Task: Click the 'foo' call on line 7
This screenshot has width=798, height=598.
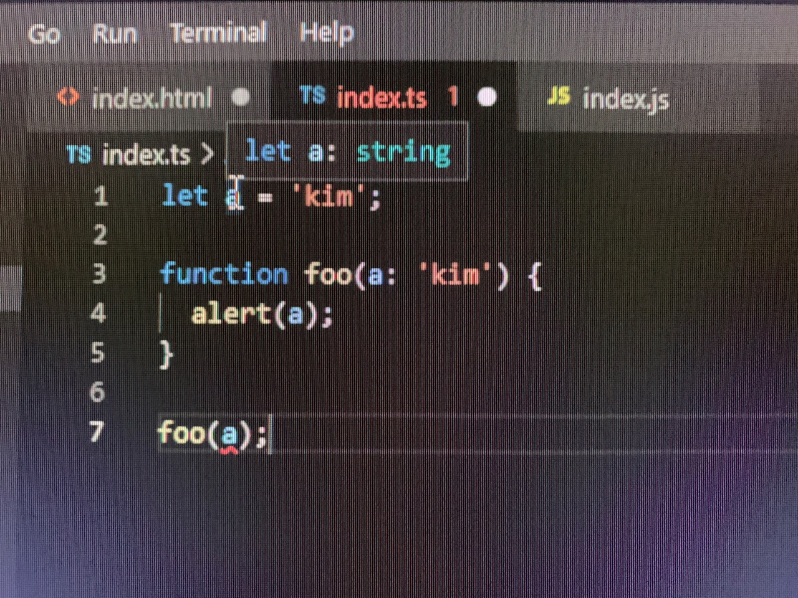Action: click(181, 432)
